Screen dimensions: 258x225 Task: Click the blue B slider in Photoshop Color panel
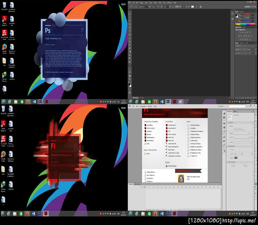(x=245, y=21)
